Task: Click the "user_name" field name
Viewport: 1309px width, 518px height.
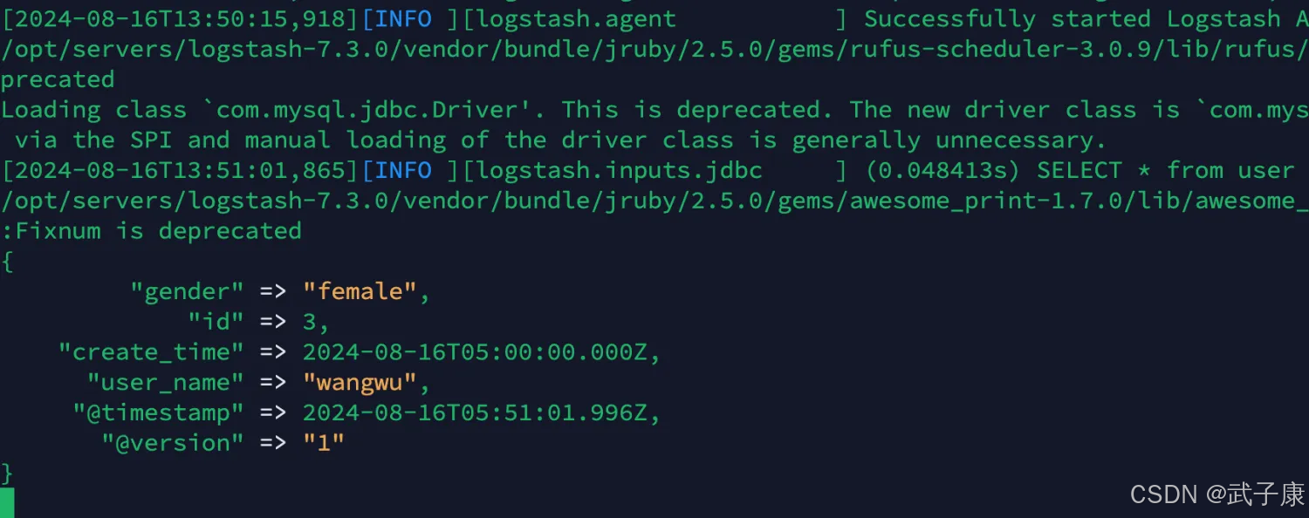Action: pos(165,382)
